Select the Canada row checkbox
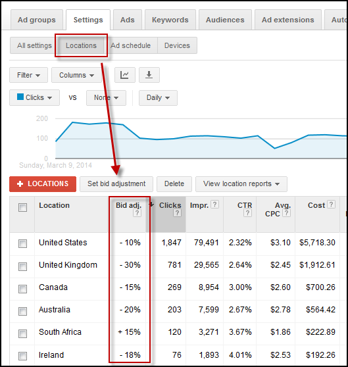 coord(23,289)
